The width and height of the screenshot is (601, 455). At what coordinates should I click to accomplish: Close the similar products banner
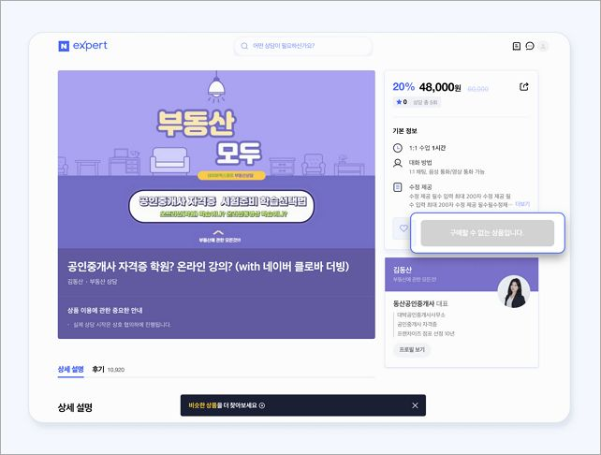pos(415,405)
